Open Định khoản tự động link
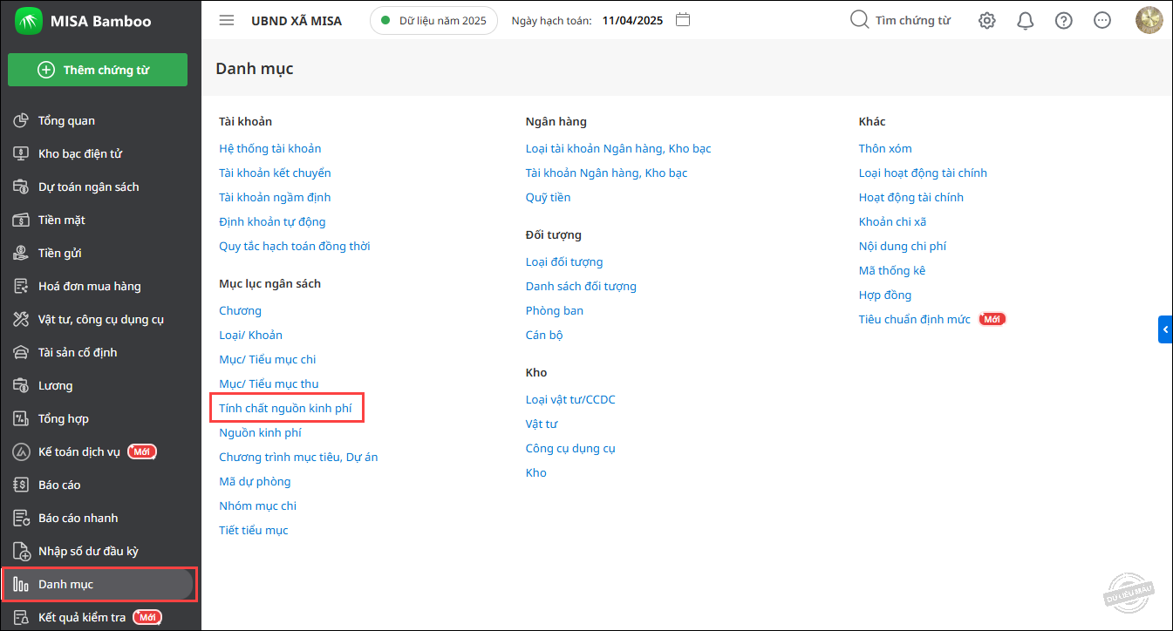 (x=272, y=221)
